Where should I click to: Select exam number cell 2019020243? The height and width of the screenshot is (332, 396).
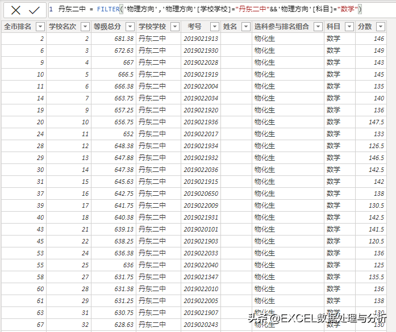[x=201, y=325]
